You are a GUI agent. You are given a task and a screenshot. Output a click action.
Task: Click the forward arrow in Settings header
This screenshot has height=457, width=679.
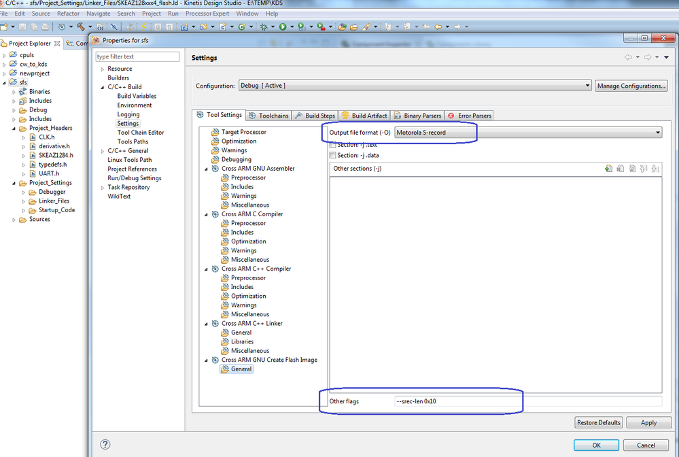[x=647, y=57]
